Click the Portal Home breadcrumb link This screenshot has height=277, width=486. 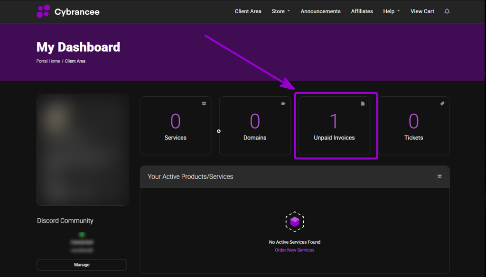tap(48, 61)
